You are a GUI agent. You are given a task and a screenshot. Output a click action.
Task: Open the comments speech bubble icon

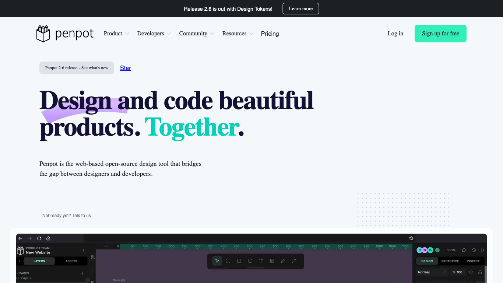click(x=464, y=250)
